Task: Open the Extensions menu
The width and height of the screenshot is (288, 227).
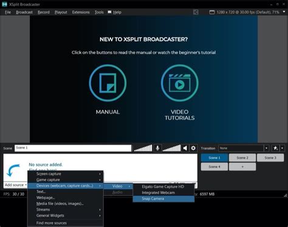Action: pyautogui.click(x=81, y=12)
